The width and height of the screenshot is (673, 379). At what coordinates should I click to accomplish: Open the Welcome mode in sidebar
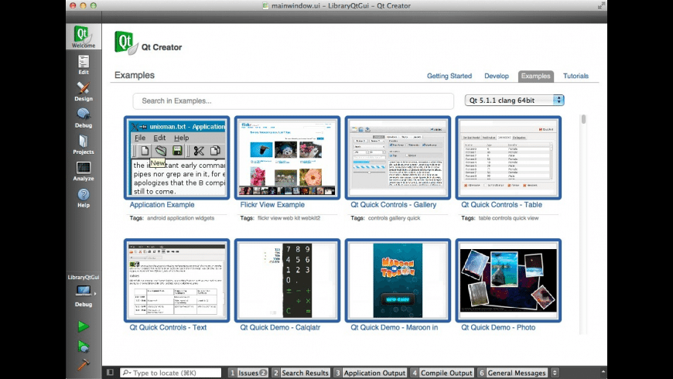(84, 36)
